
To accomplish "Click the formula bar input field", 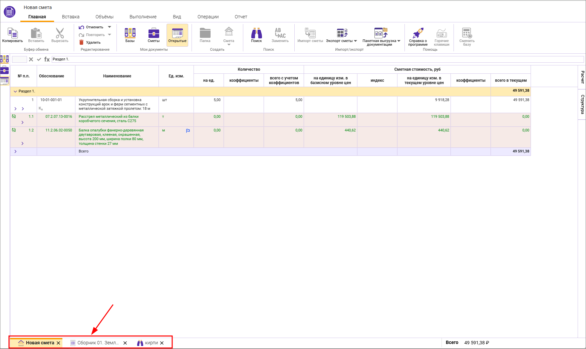I will pos(317,59).
